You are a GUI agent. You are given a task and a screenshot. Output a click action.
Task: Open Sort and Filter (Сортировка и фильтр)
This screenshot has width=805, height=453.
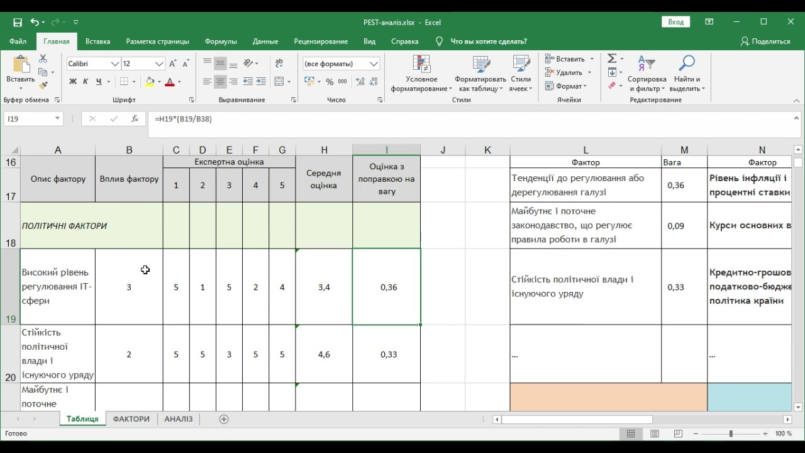(x=647, y=74)
